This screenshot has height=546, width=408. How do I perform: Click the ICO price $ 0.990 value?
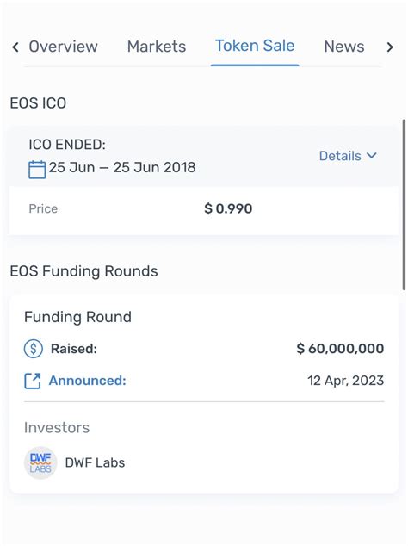click(228, 208)
